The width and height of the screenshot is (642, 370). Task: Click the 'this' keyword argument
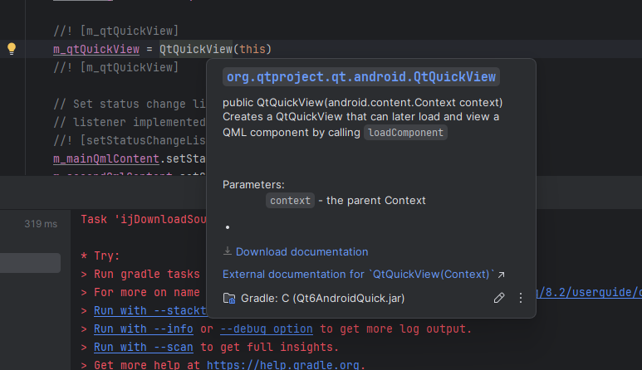pyautogui.click(x=252, y=49)
